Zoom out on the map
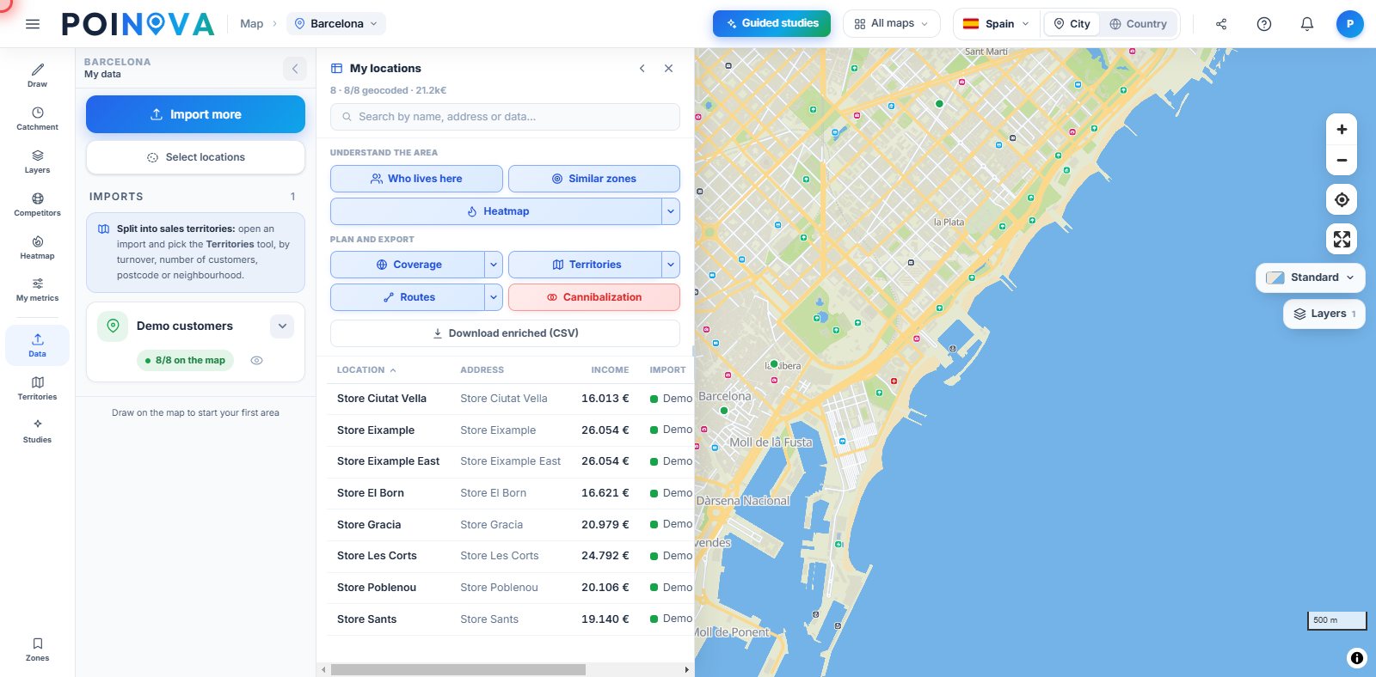Image resolution: width=1376 pixels, height=677 pixels. tap(1342, 160)
